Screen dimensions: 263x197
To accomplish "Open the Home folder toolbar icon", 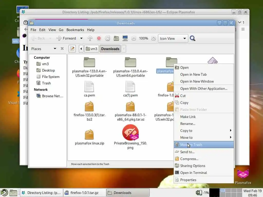I will [116, 38].
